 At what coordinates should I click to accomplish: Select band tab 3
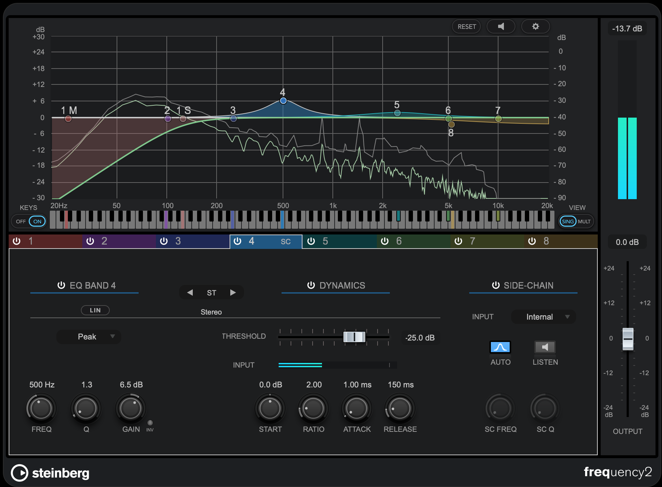coord(193,241)
